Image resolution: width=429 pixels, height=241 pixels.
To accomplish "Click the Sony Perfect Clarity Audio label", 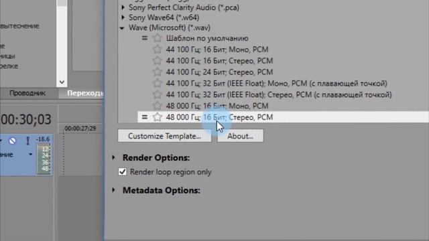I will (x=184, y=7).
